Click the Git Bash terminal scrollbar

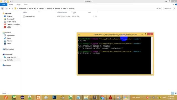click(x=152, y=56)
